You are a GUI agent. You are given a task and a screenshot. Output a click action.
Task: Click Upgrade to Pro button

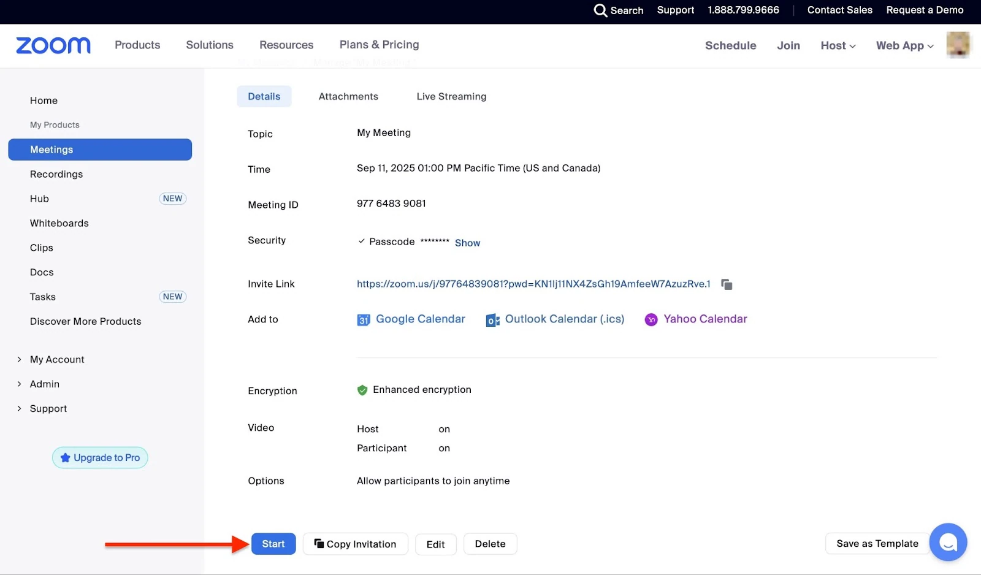[x=100, y=458]
